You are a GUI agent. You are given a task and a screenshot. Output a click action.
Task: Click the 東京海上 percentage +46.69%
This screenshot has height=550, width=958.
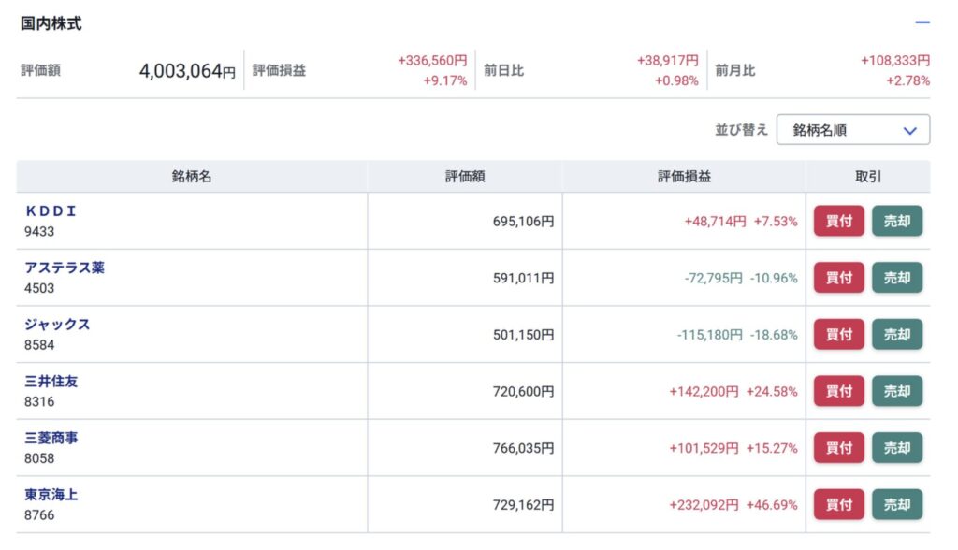click(772, 505)
